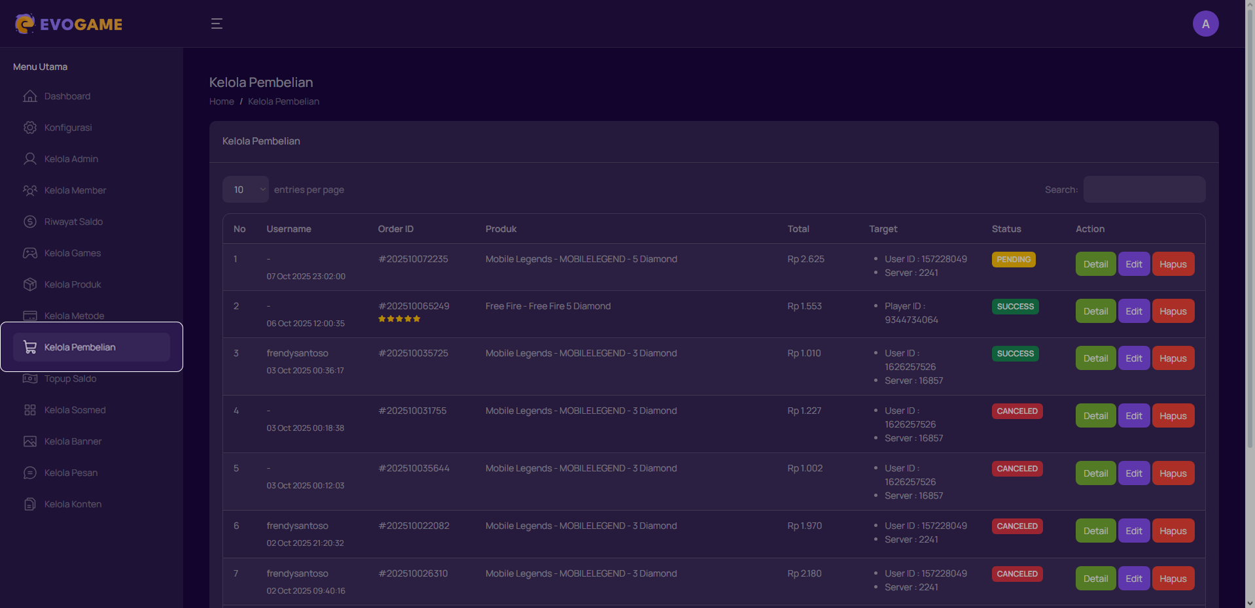Edit order #202510022082
Viewport: 1255px width, 608px height.
(x=1134, y=531)
